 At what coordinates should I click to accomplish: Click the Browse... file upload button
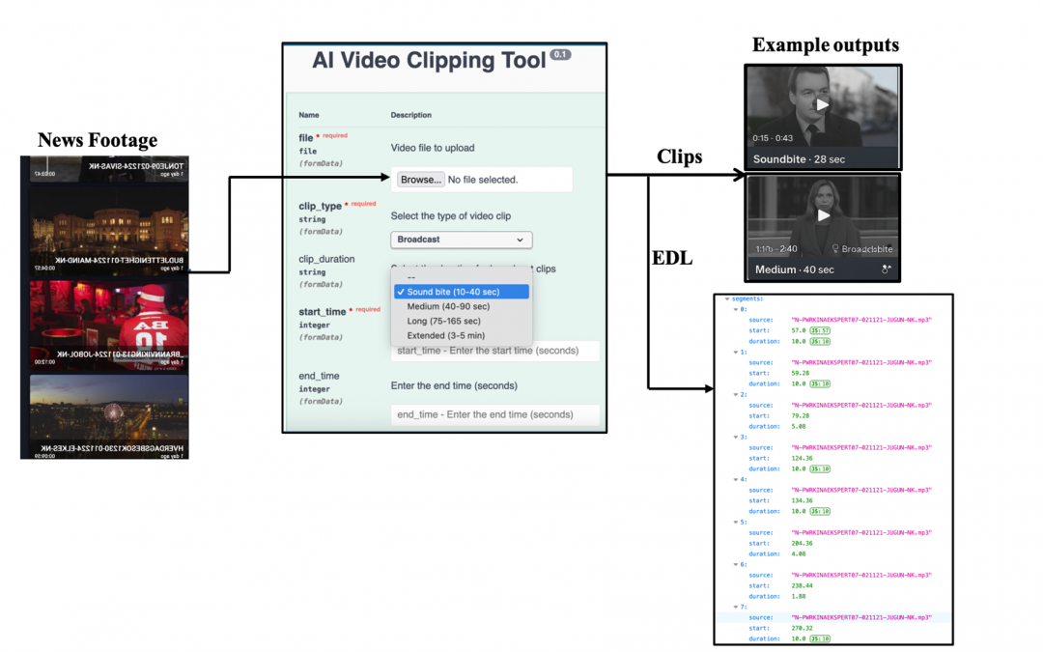coord(420,180)
